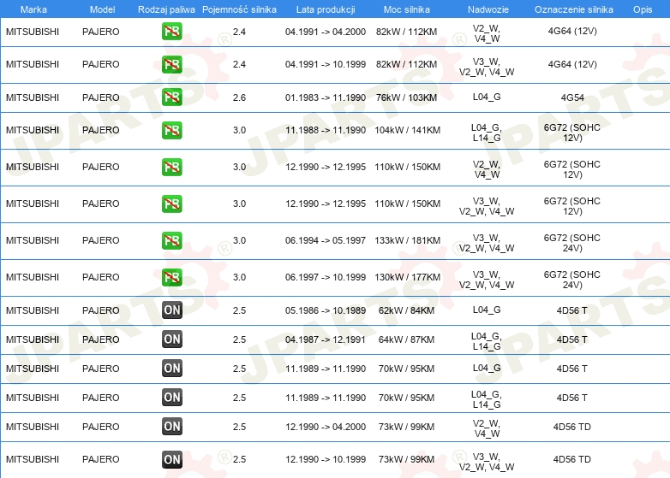
Task: Select the 05.1986 -> 10.1989 production years cell
Action: 326,310
